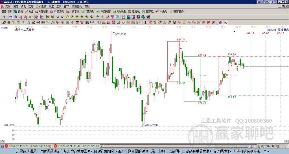Viewport: 289px width, 154px height.
Task: Click the 日K线 label at chart top-left
Action: [x=4, y=28]
